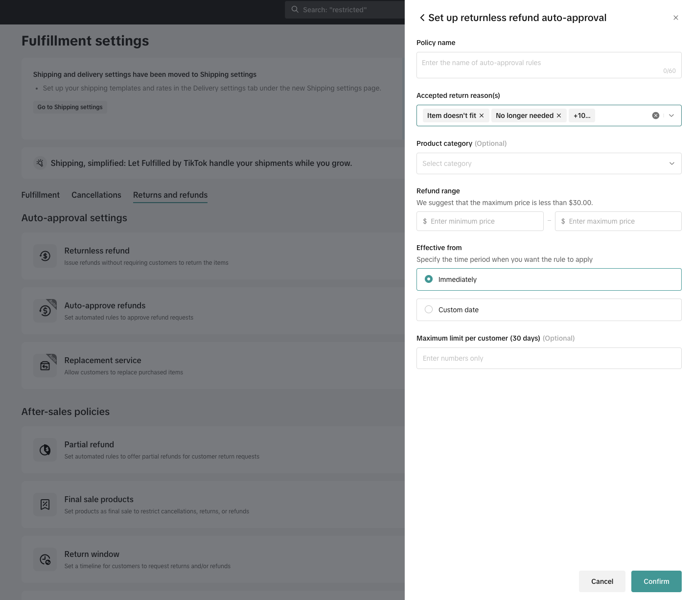Screen dimensions: 692x600
Task: Click the Final sale products icon
Action: (x=45, y=504)
